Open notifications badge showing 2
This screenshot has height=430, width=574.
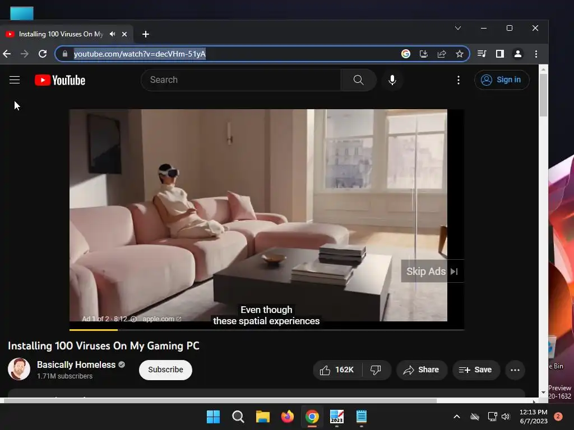(x=558, y=417)
